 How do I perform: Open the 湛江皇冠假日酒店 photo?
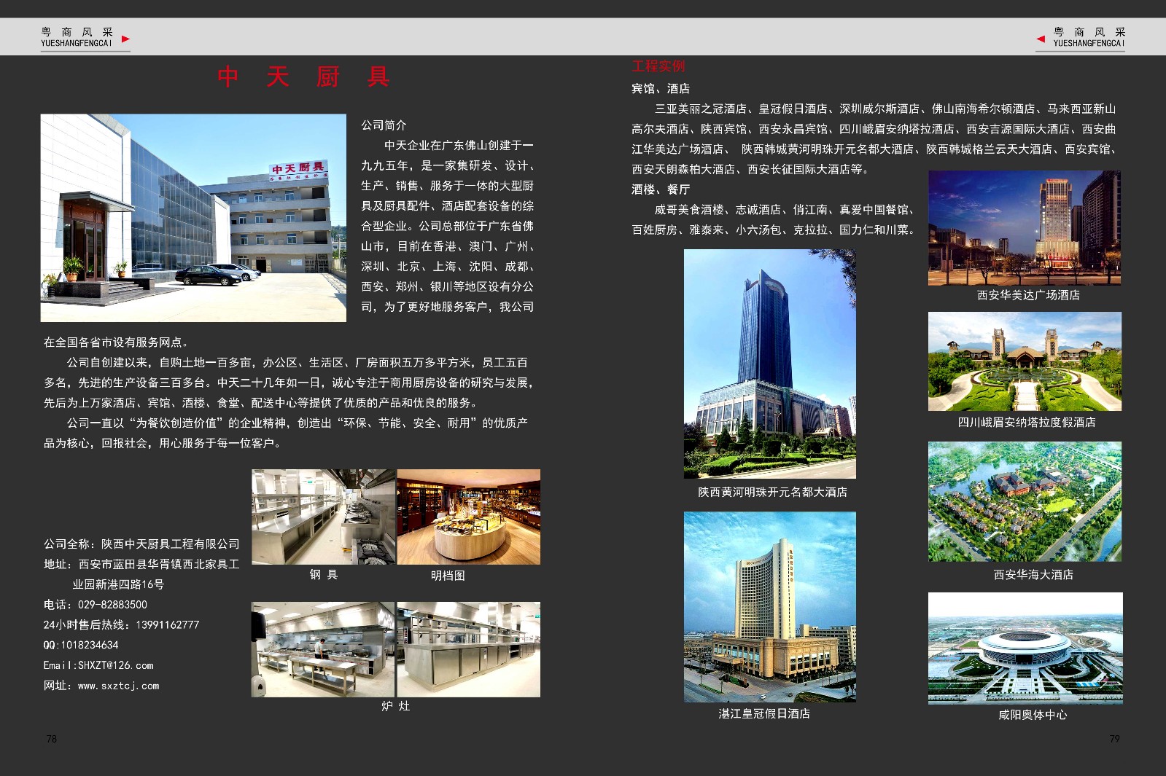[770, 607]
